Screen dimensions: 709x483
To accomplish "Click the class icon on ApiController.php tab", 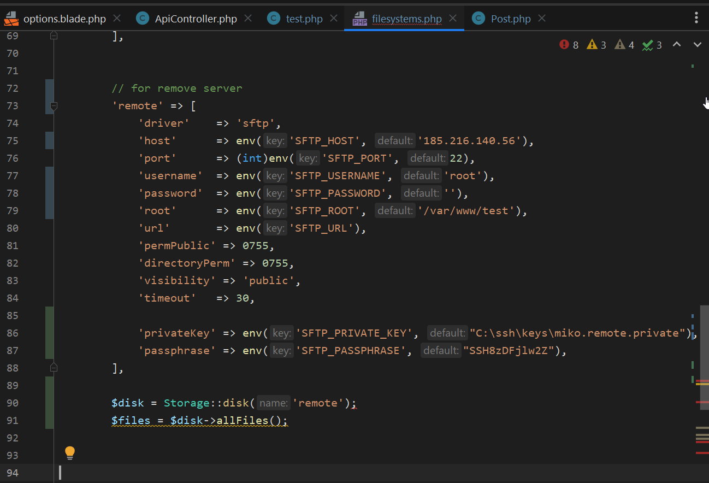I will point(143,19).
